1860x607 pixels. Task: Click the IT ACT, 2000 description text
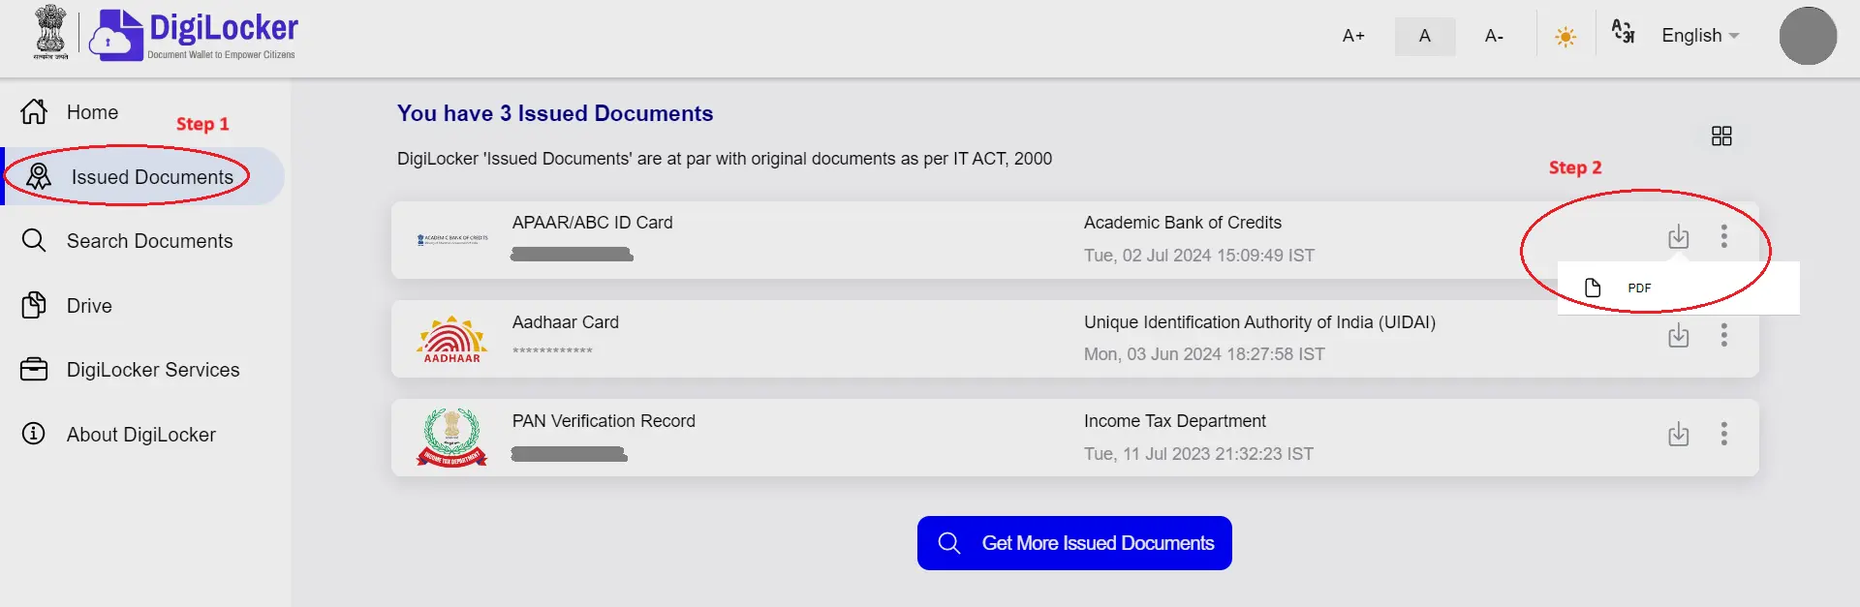coord(725,159)
